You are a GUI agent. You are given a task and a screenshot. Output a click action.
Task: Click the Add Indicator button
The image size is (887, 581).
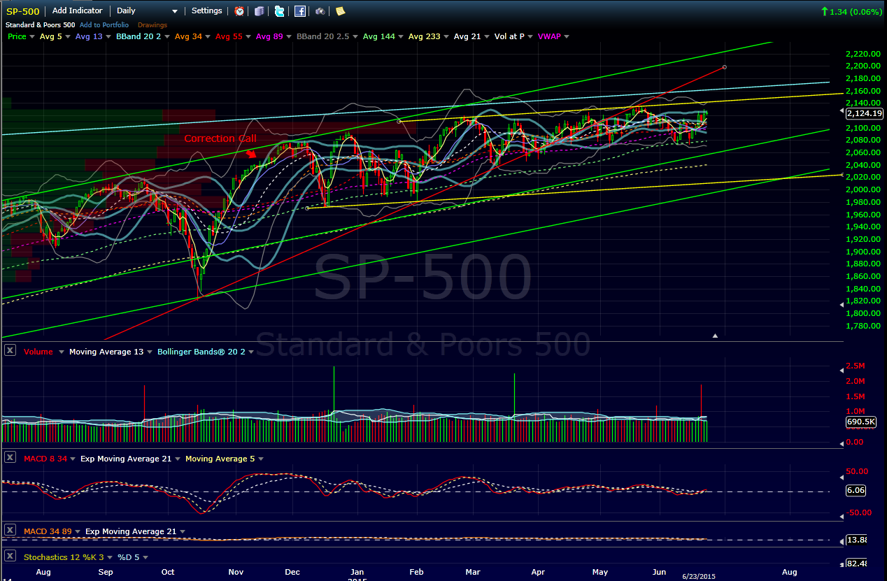point(77,11)
